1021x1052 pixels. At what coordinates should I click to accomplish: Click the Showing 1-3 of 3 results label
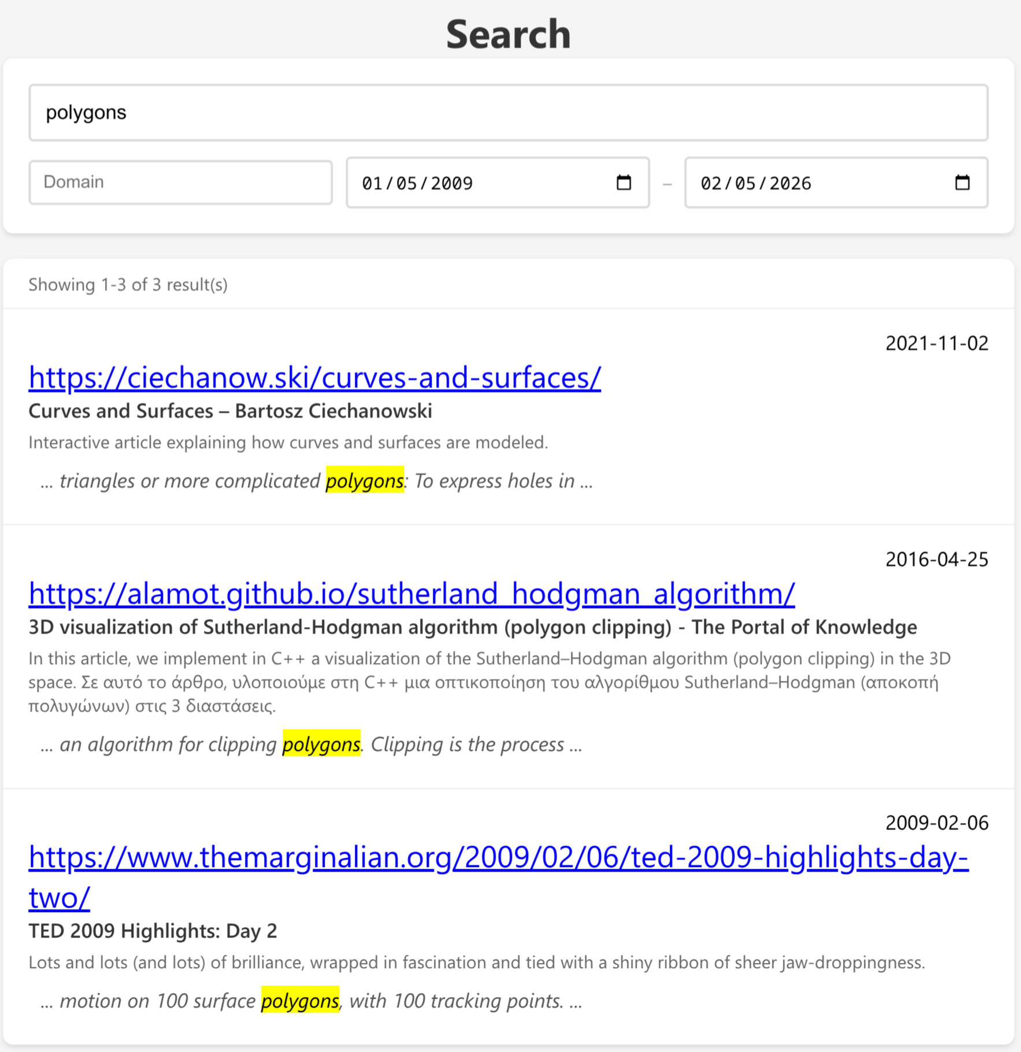click(x=128, y=284)
